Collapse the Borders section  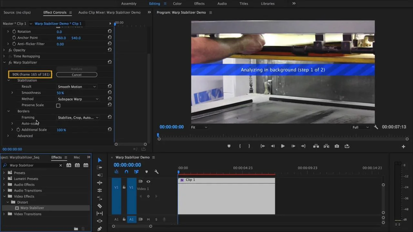(x=9, y=111)
